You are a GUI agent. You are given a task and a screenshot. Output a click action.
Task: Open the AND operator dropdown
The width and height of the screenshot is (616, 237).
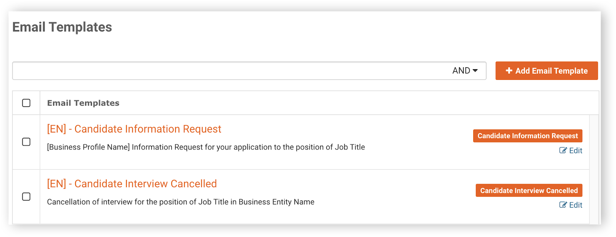(x=465, y=71)
